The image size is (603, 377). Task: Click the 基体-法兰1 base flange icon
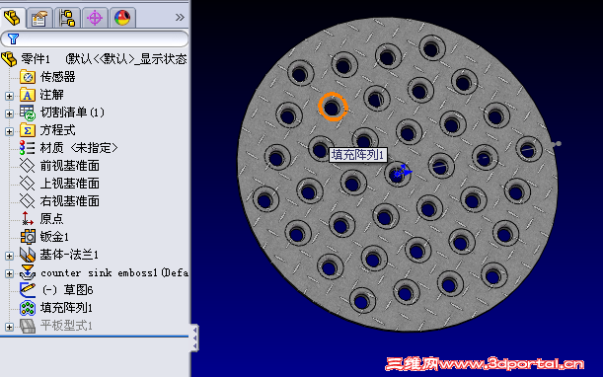coord(28,255)
